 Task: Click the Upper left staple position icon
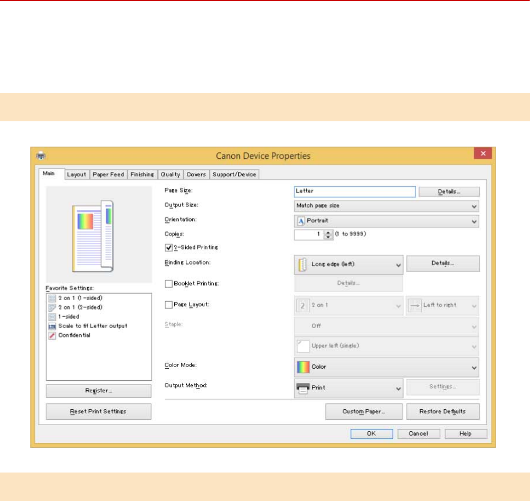[x=303, y=346]
